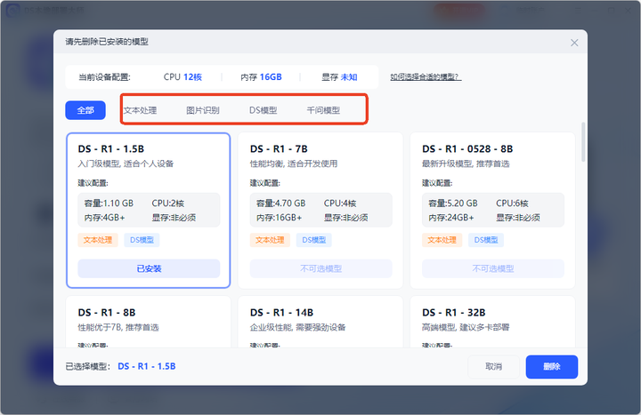Switch to the 文本处理 filter tab
This screenshot has height=415, width=641.
pos(141,110)
